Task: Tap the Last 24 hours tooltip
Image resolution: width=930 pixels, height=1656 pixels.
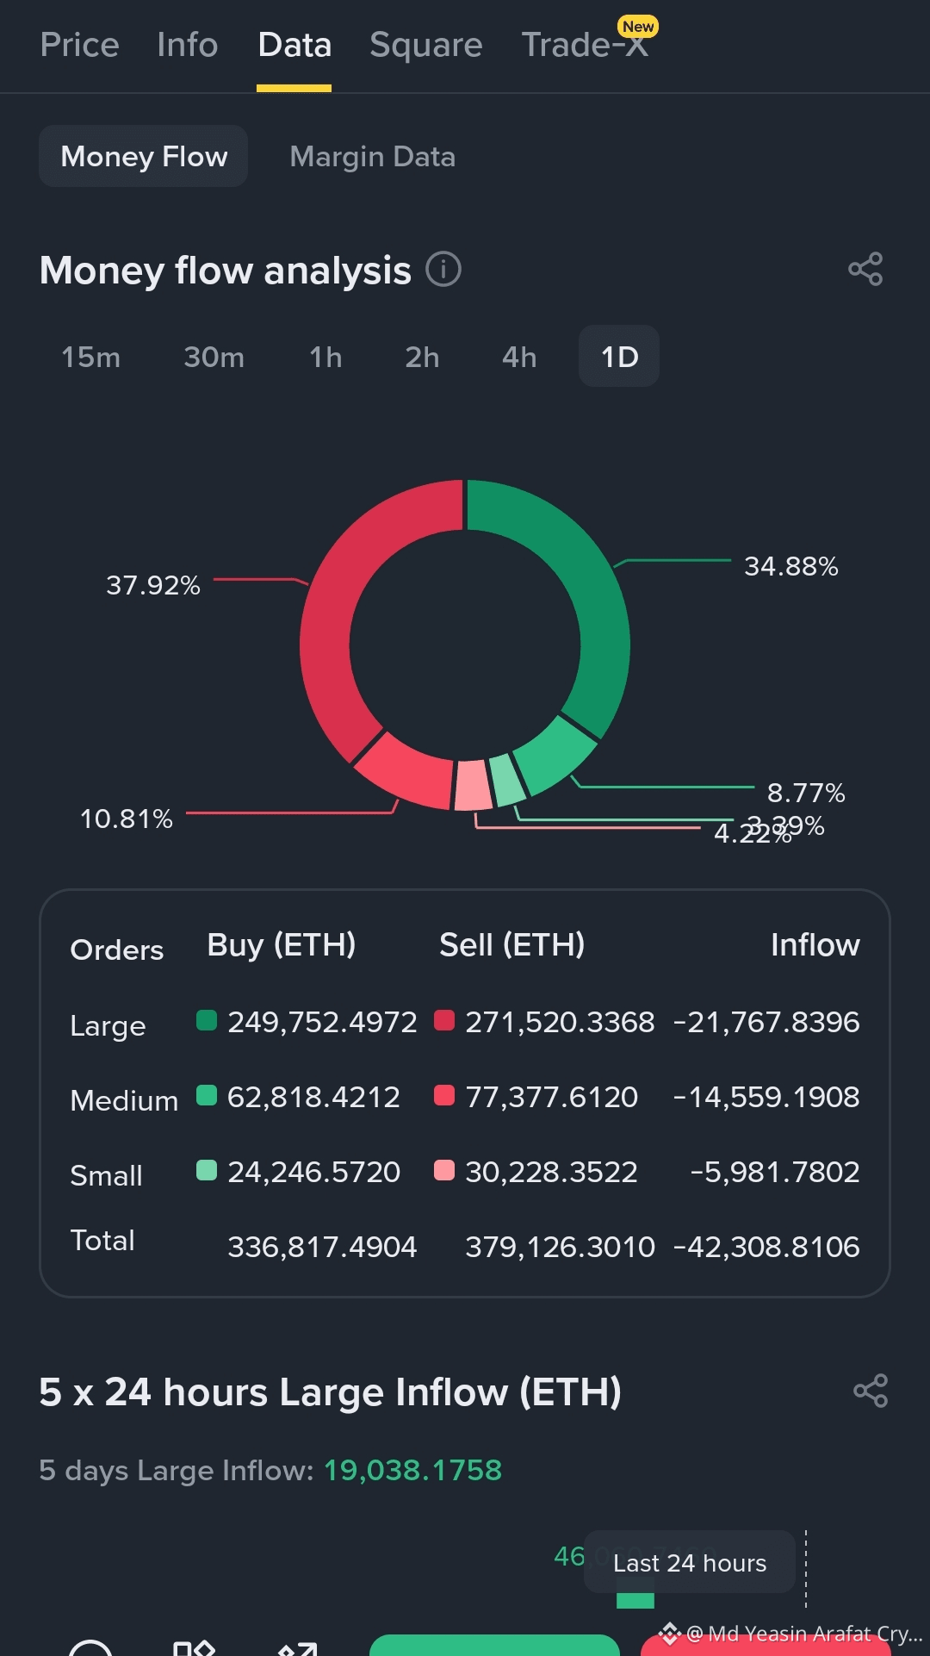Action: click(x=690, y=1562)
